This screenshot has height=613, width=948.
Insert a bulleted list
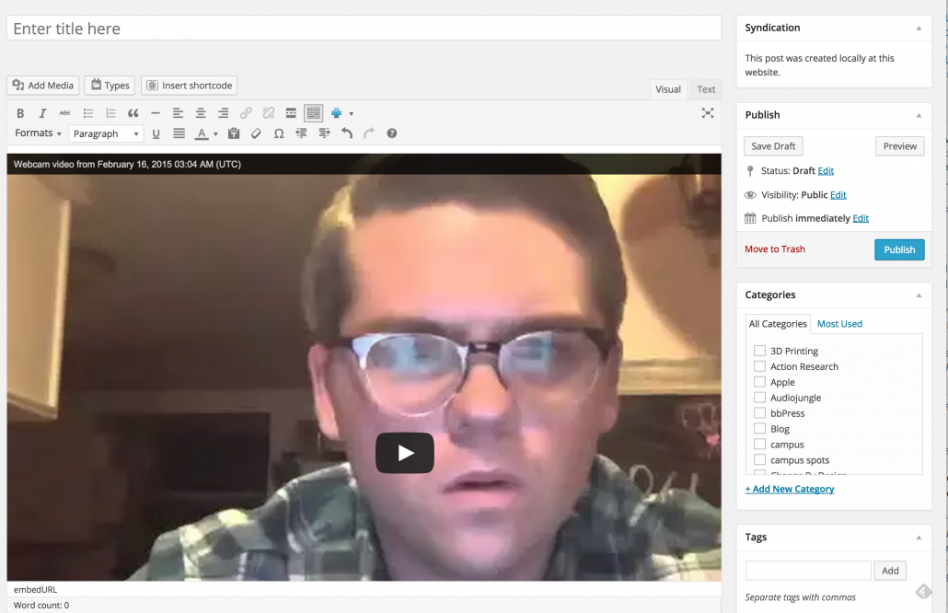tap(88, 113)
